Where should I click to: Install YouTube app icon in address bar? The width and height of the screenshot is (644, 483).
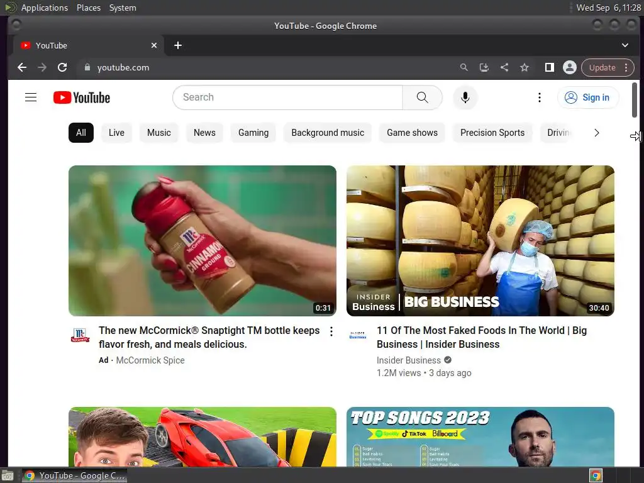point(484,67)
